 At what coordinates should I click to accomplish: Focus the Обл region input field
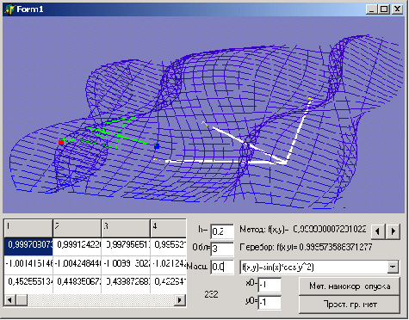(222, 249)
